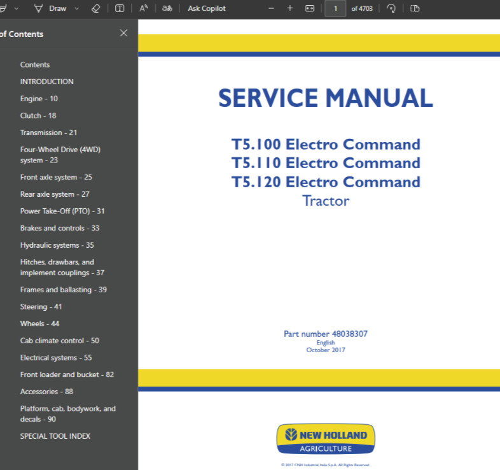Image resolution: width=500 pixels, height=470 pixels.
Task: Open the highlight options dropdown arrow
Action: click(x=17, y=9)
